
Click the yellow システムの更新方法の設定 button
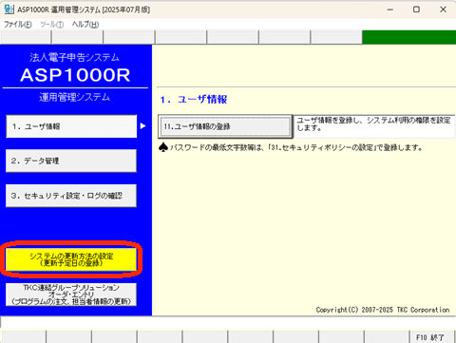71,259
